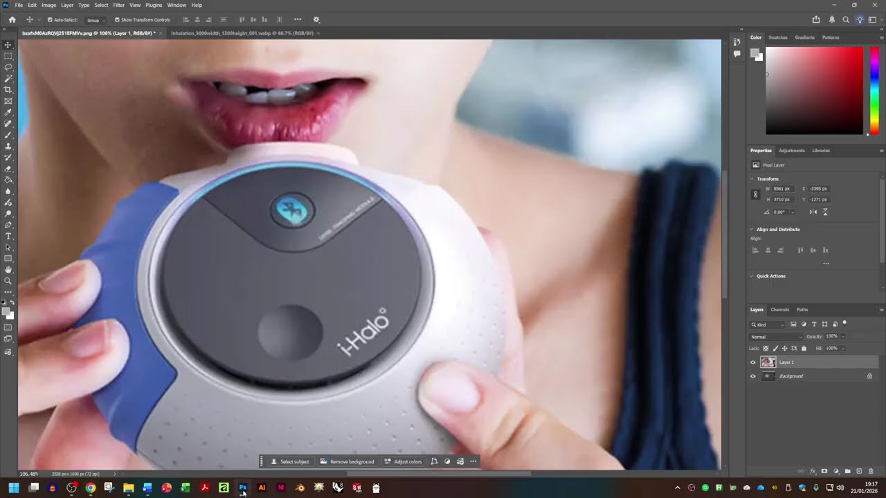This screenshot has width=886, height=498.
Task: Select the Lasso tool
Action: point(8,67)
